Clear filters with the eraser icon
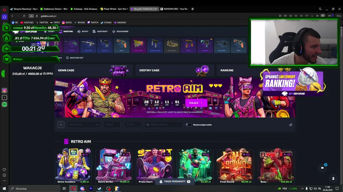 click(x=290, y=125)
